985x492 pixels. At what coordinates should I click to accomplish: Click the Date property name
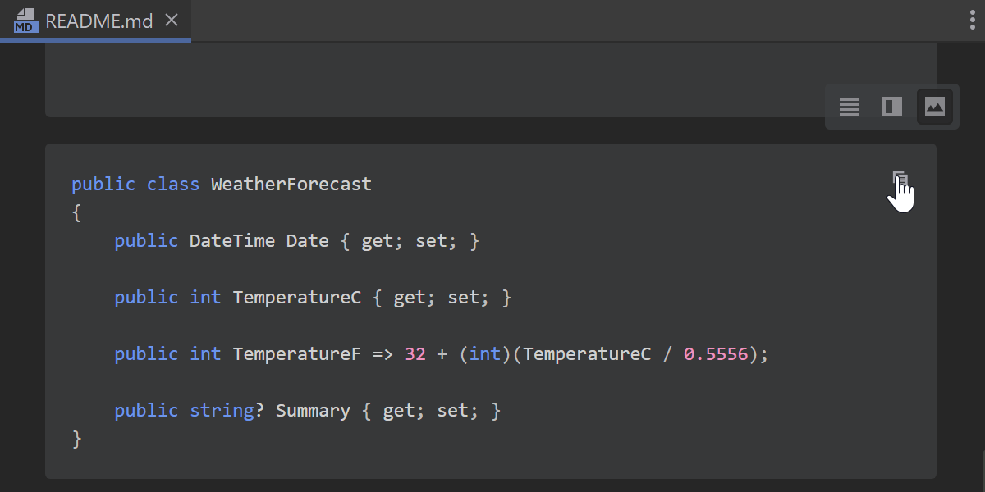pyautogui.click(x=307, y=241)
